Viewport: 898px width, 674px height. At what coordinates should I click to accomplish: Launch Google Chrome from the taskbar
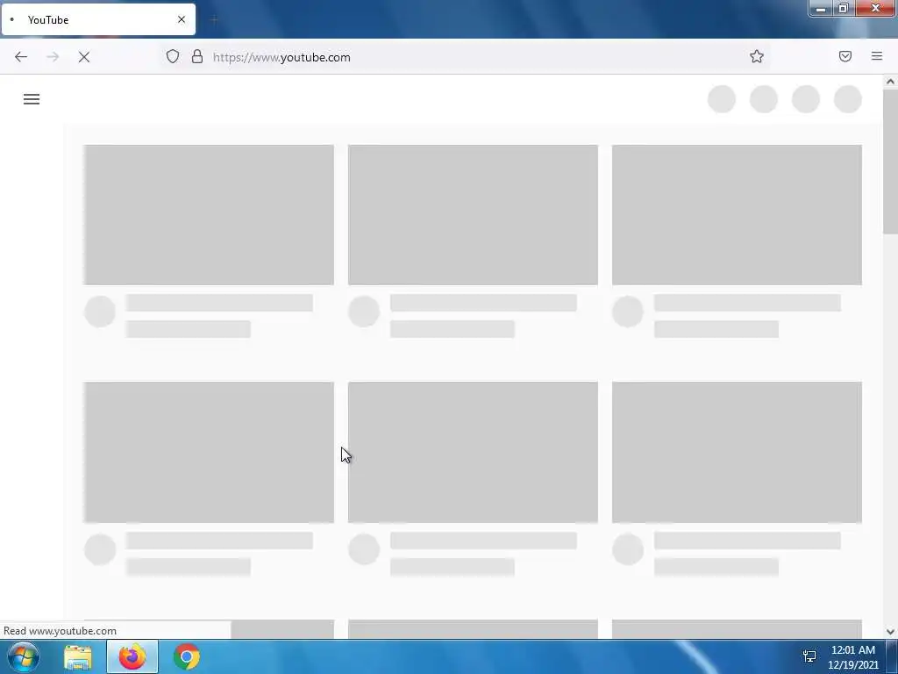tap(187, 656)
